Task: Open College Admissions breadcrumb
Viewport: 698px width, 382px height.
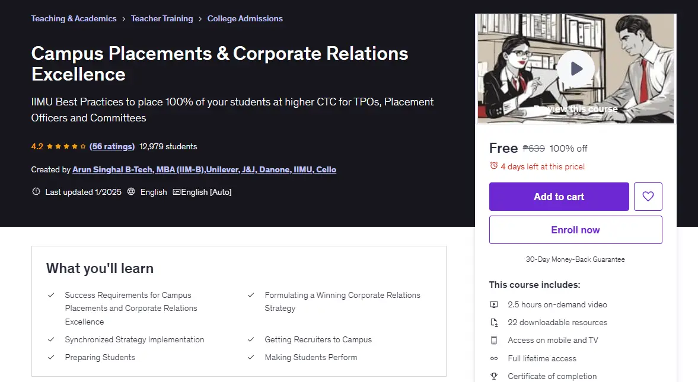Action: pos(246,19)
